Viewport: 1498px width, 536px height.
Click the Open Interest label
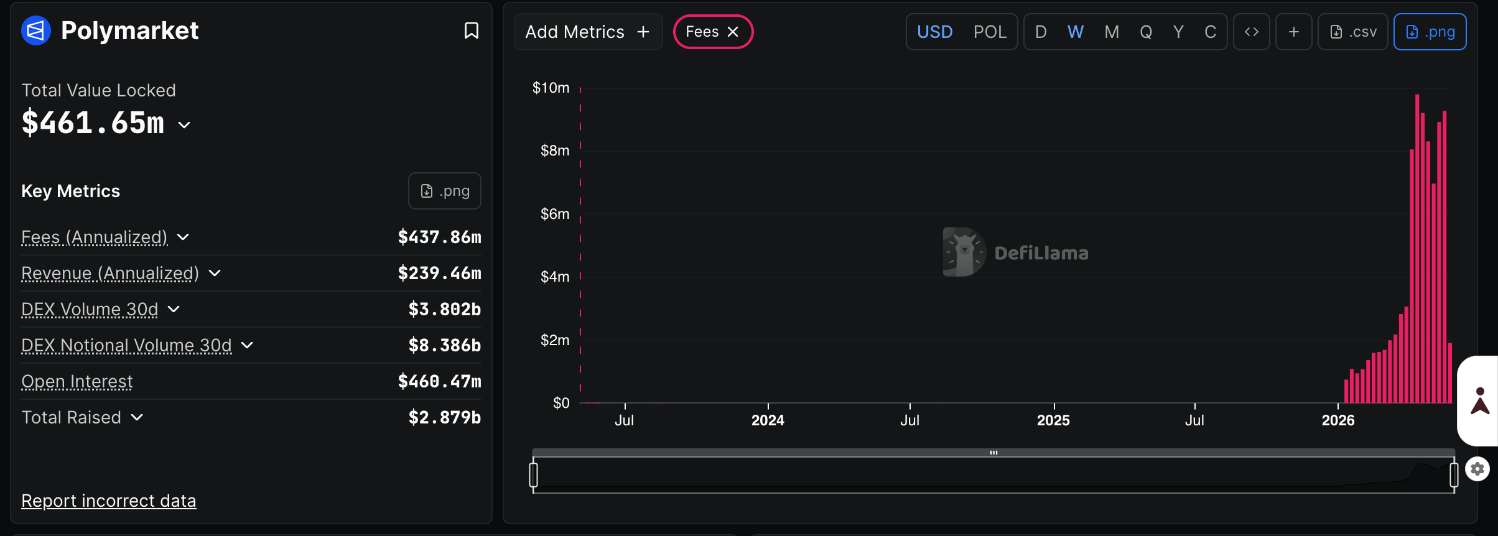pyautogui.click(x=77, y=381)
